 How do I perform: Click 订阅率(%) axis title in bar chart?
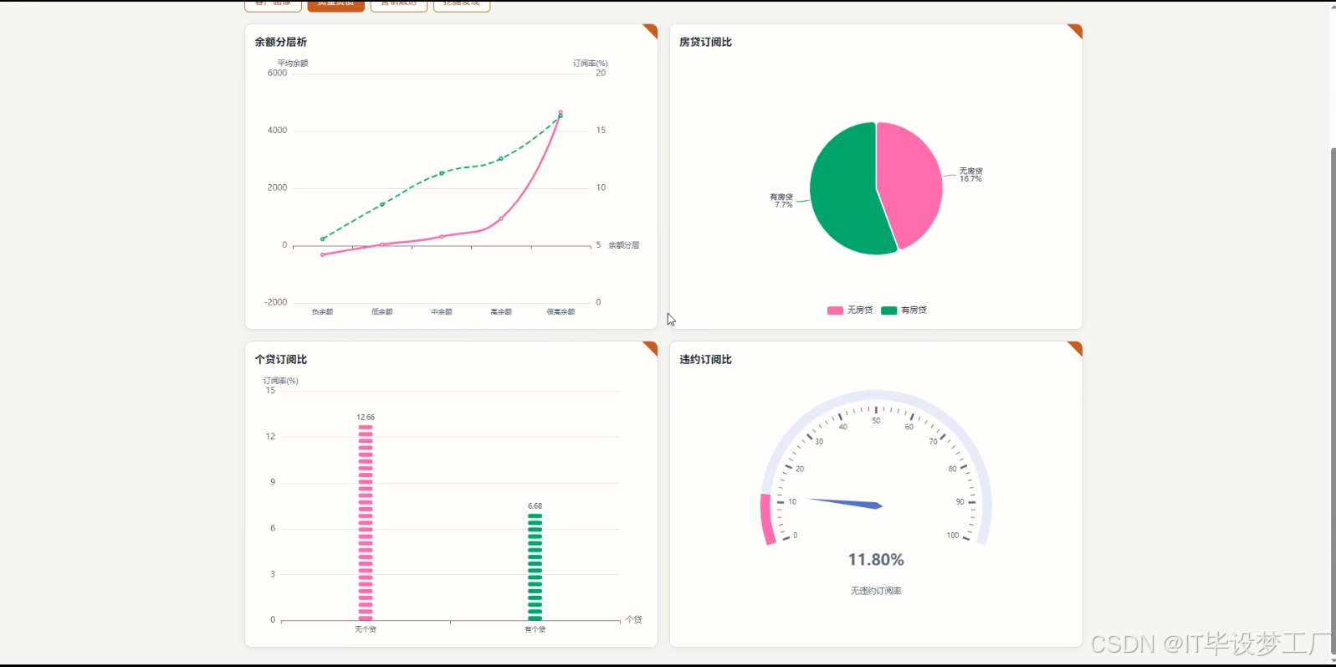click(x=281, y=381)
